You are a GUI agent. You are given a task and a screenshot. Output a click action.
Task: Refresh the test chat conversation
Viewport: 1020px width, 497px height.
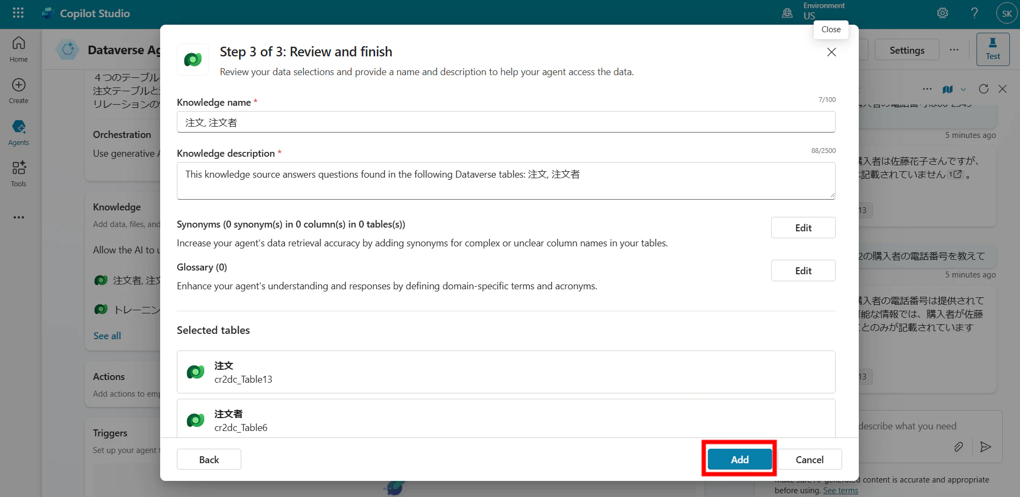click(x=983, y=89)
